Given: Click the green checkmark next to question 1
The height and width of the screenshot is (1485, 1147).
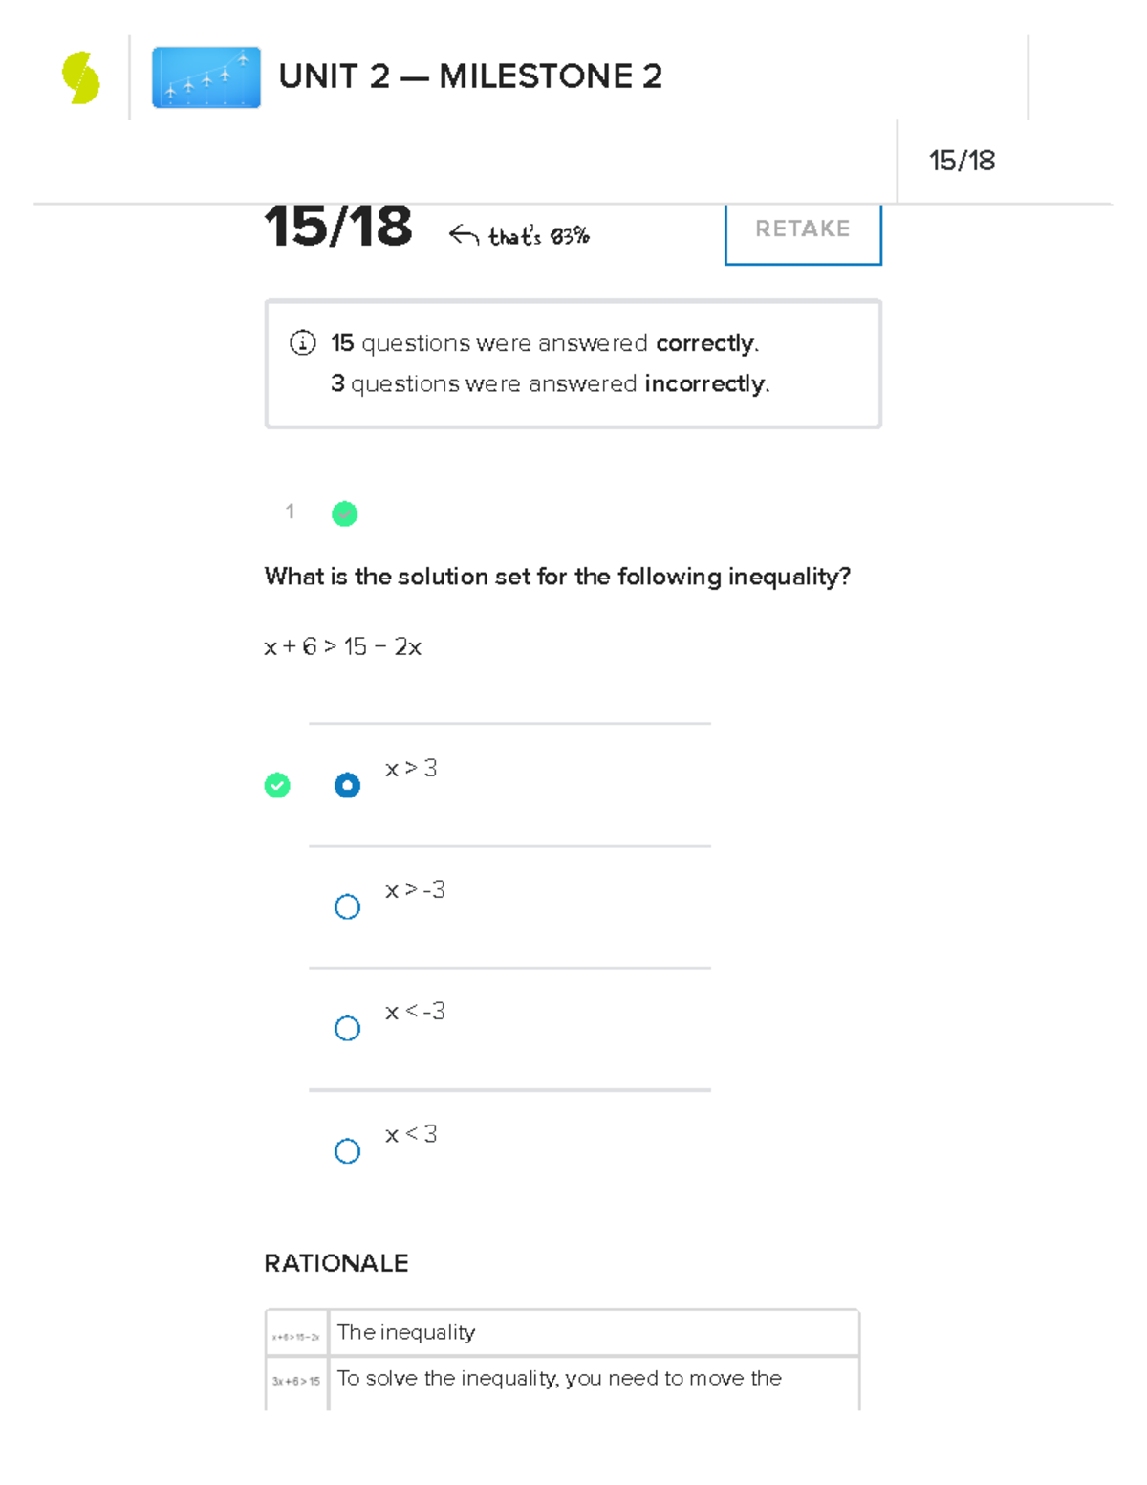Looking at the screenshot, I should point(344,513).
